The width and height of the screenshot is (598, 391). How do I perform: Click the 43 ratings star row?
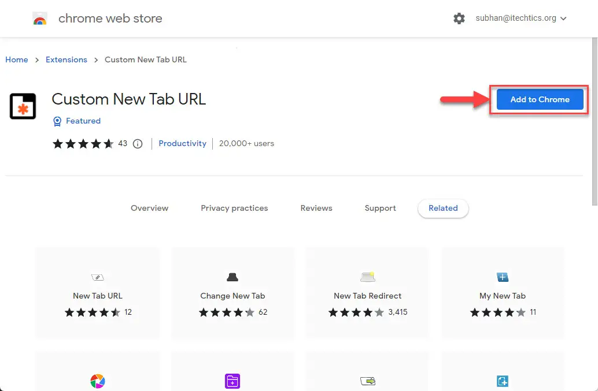tap(83, 144)
